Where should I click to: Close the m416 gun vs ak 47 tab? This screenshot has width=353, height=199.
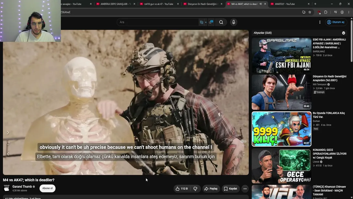(178, 4)
